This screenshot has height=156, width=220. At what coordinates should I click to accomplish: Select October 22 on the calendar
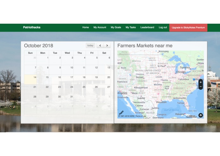[43, 89]
